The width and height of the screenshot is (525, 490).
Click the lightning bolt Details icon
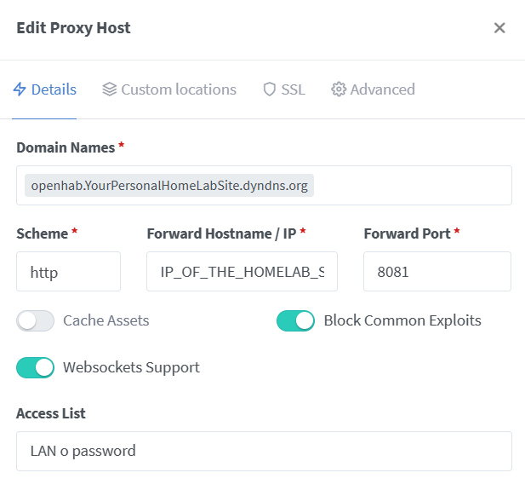pyautogui.click(x=20, y=89)
